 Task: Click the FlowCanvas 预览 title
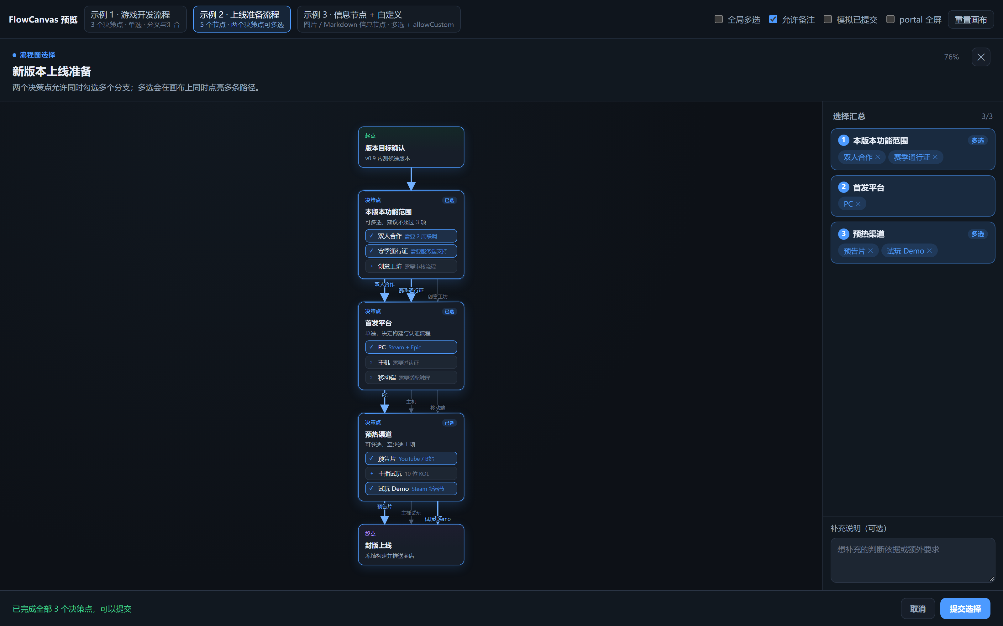[43, 19]
